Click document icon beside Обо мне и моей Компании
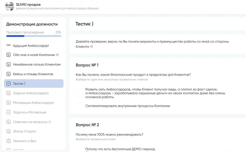Screen dimensions: 246x152 point(9,55)
